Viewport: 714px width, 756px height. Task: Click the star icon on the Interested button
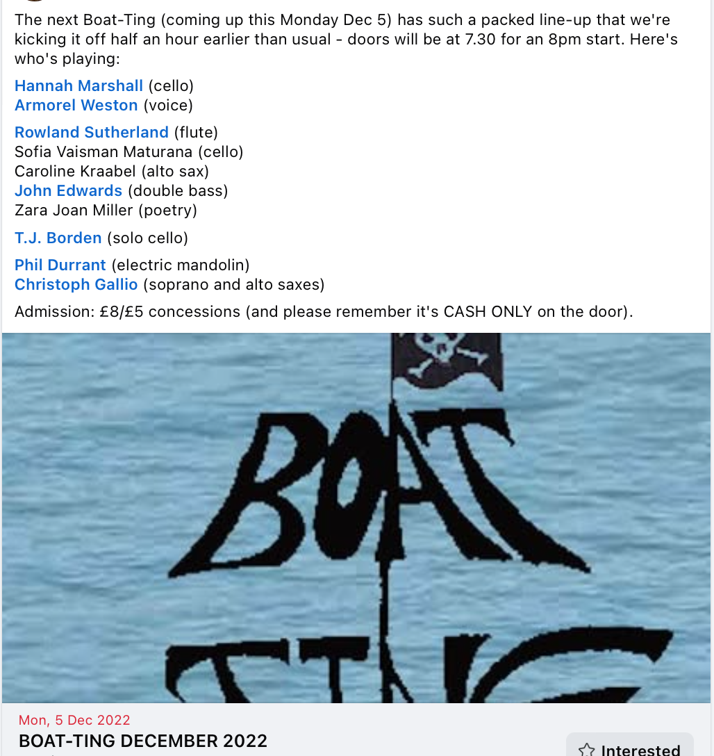[586, 750]
